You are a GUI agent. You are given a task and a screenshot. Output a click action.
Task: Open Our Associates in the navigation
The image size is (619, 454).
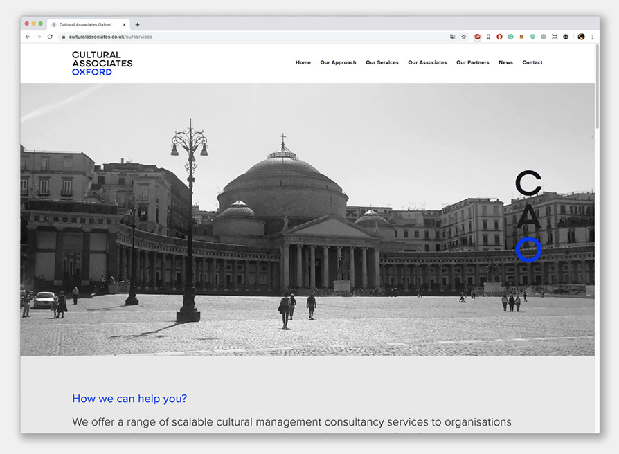pyautogui.click(x=427, y=62)
